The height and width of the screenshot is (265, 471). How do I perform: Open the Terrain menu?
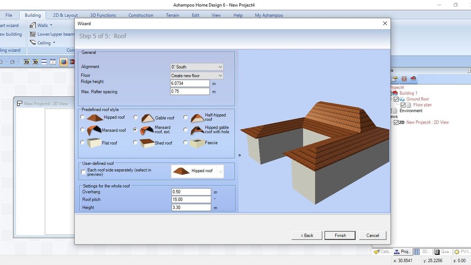(x=172, y=15)
